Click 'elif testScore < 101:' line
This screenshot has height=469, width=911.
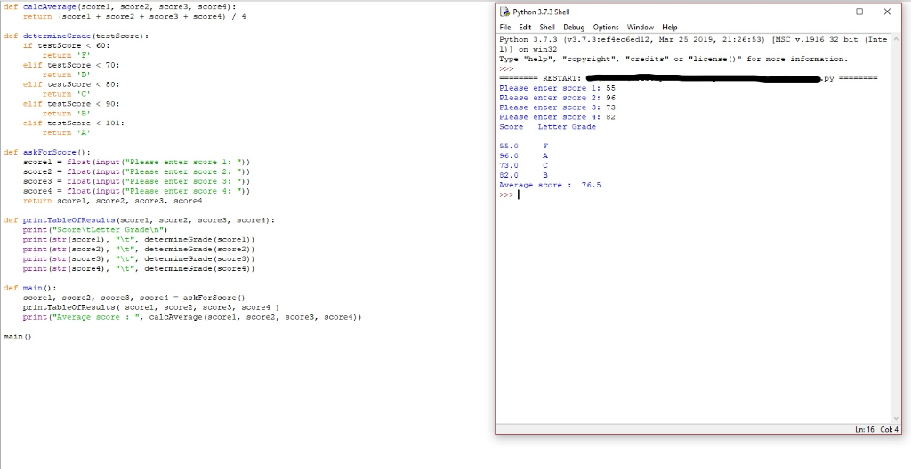pos(74,123)
